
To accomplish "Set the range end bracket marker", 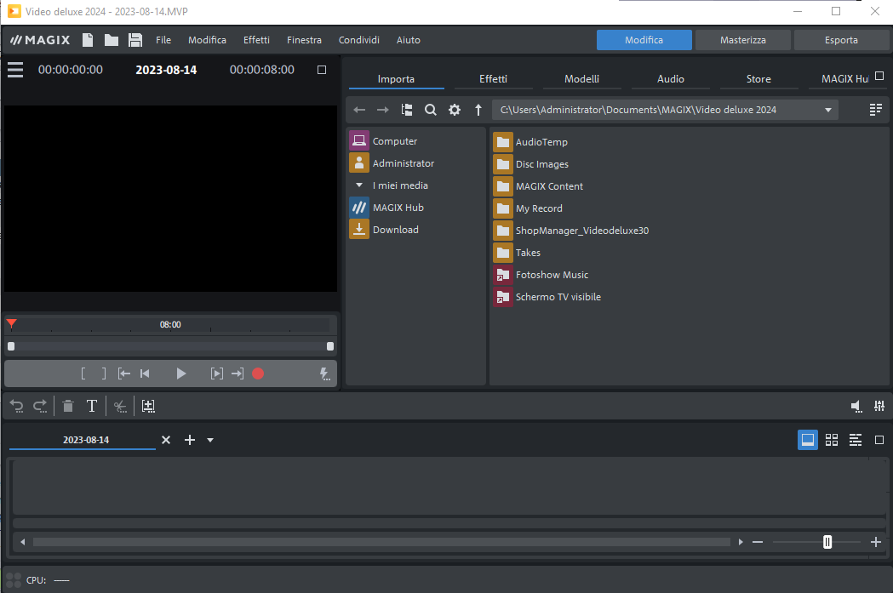I will (104, 373).
